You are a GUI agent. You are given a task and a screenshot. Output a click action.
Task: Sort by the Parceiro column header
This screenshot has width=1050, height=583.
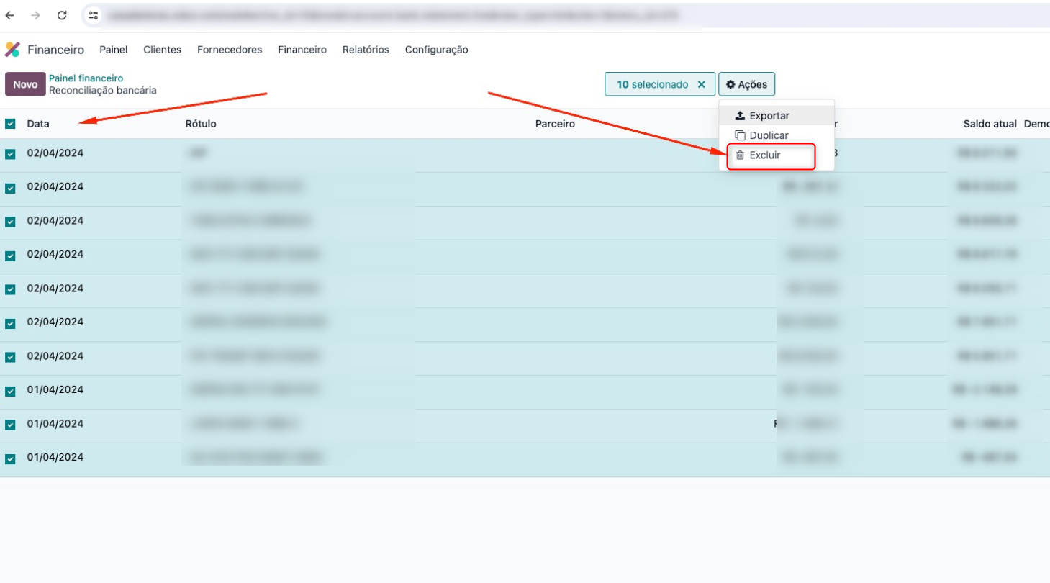pyautogui.click(x=555, y=124)
